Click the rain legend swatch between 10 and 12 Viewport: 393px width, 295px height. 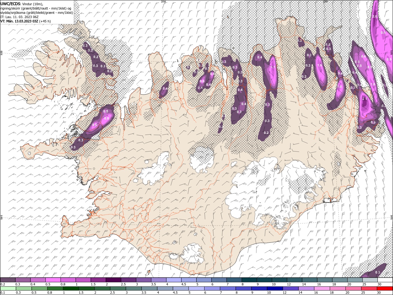click(x=275, y=288)
